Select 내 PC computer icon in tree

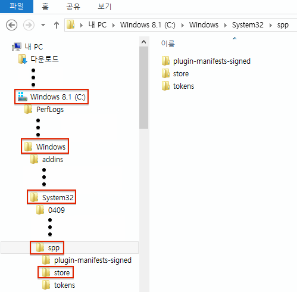(17, 46)
